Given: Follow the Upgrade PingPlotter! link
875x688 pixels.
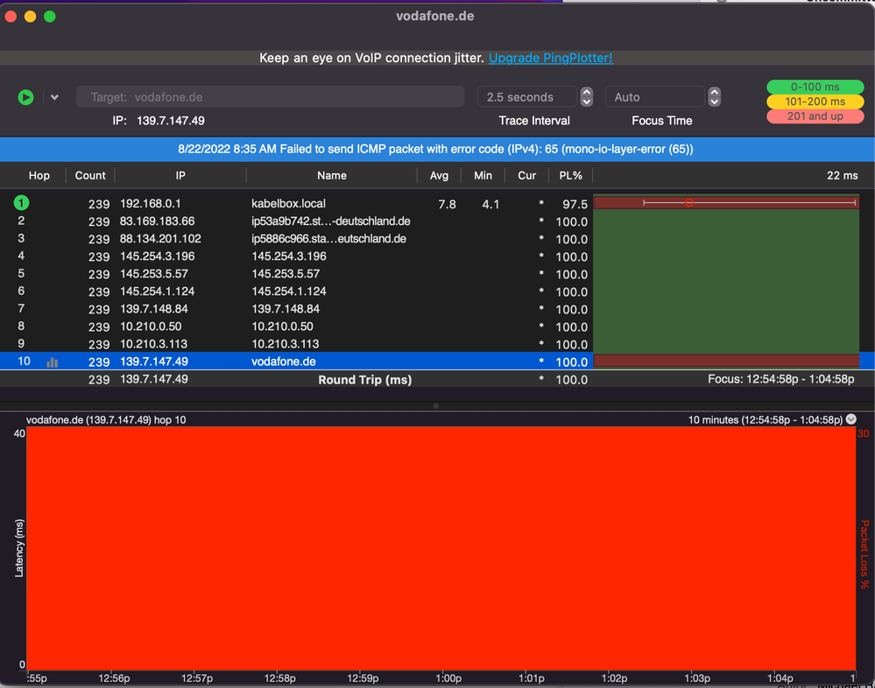Looking at the screenshot, I should [x=550, y=58].
